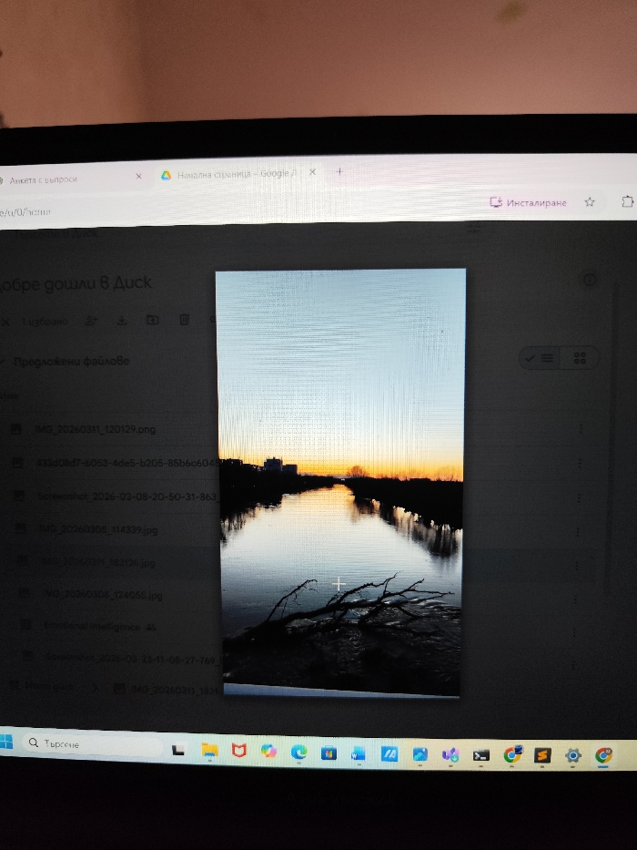
Task: Open File Explorer from the taskbar
Action: point(209,750)
